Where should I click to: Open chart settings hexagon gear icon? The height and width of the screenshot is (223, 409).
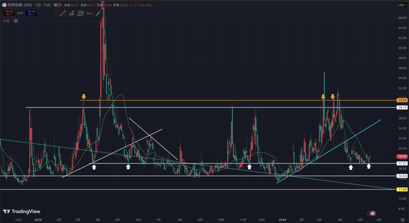(403, 220)
